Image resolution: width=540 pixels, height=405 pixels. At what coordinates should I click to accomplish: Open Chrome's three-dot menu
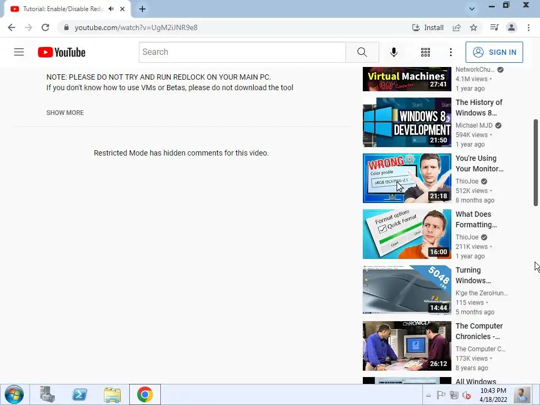(528, 27)
